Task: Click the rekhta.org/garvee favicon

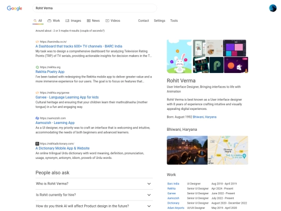Action: (x=37, y=93)
